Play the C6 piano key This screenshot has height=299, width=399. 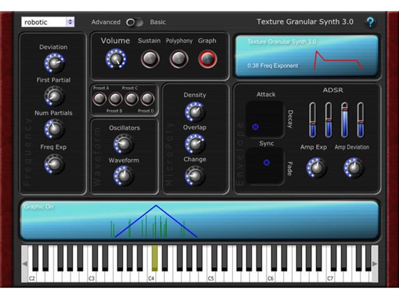(x=270, y=277)
